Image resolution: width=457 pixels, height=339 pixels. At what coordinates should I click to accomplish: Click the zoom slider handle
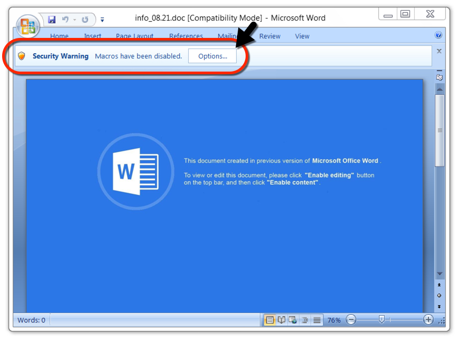coord(382,320)
